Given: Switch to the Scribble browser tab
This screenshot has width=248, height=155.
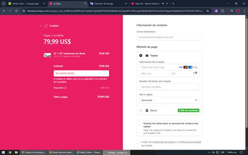Looking at the screenshot, I should [68, 3].
